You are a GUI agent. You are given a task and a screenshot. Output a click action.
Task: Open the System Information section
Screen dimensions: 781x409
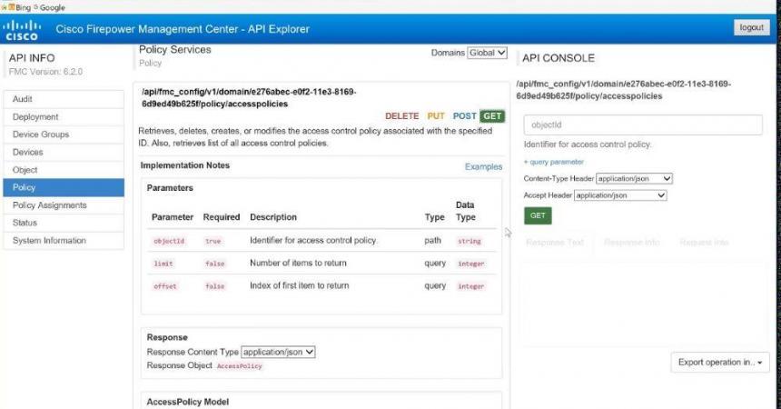[x=64, y=241]
